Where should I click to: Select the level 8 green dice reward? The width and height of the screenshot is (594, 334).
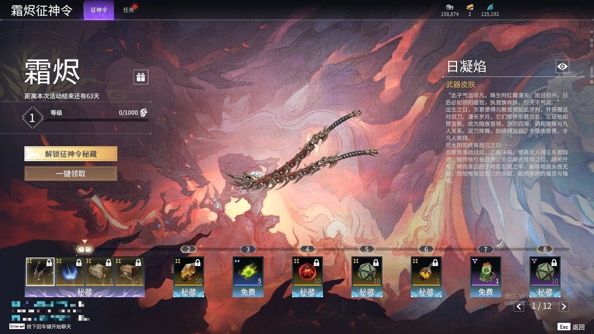pos(545,271)
